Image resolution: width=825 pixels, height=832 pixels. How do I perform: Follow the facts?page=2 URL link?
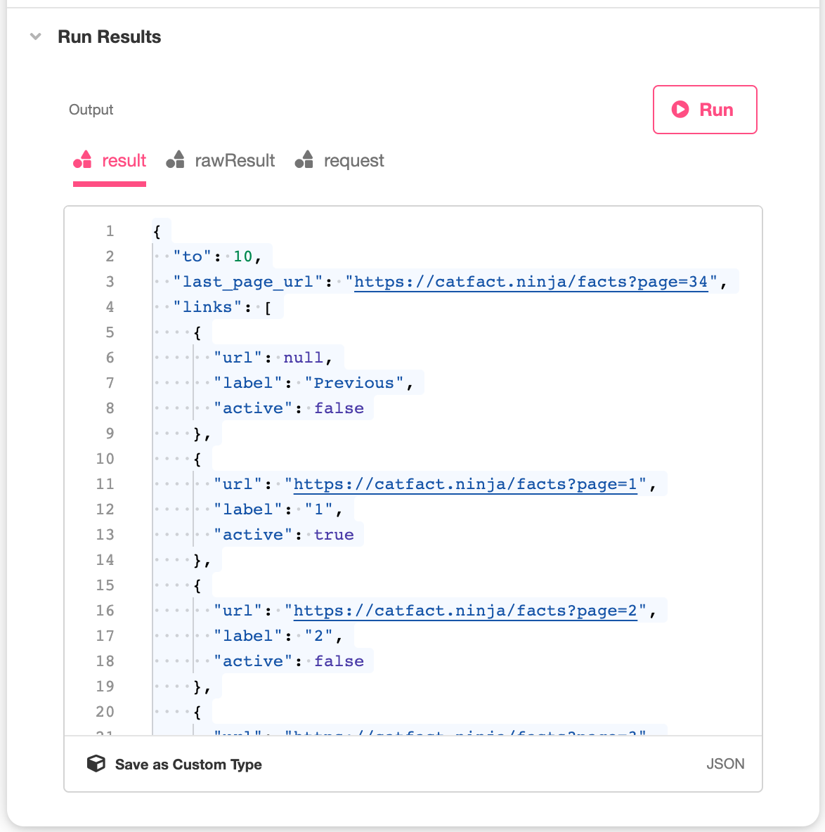point(465,610)
